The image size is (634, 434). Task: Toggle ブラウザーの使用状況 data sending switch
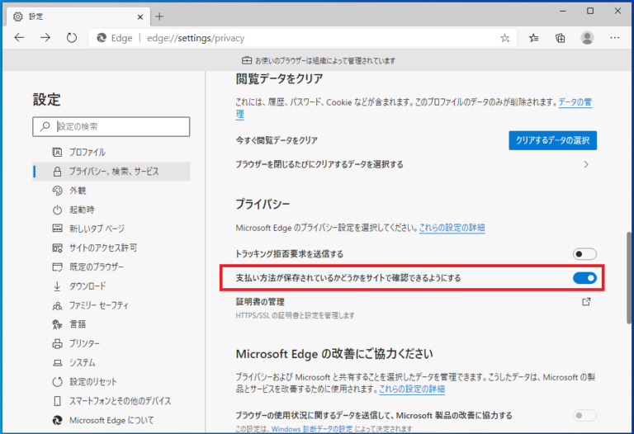tap(584, 415)
